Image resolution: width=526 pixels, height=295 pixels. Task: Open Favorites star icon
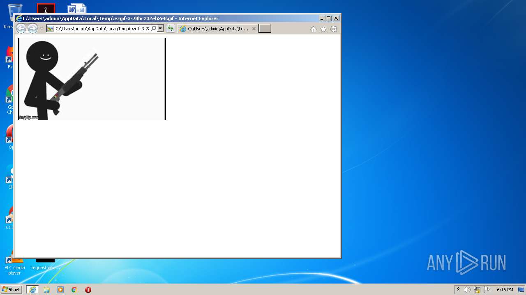point(323,29)
